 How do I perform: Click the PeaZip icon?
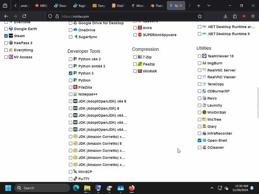click(x=140, y=64)
